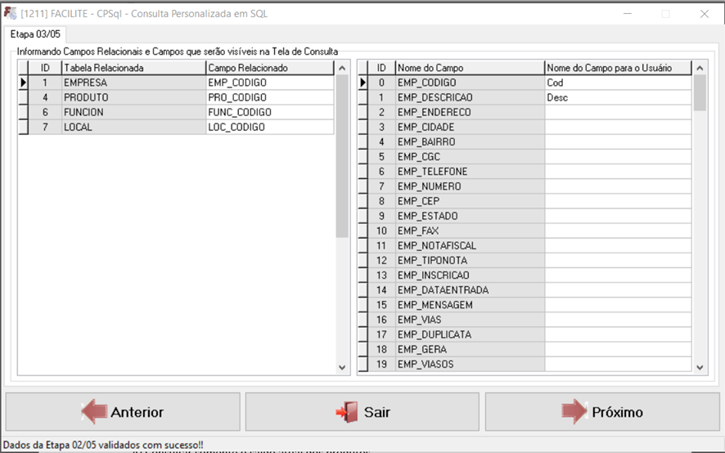Click user name cell for EMP_CIDADE
Screen dimensions: 725x453
(x=618, y=127)
